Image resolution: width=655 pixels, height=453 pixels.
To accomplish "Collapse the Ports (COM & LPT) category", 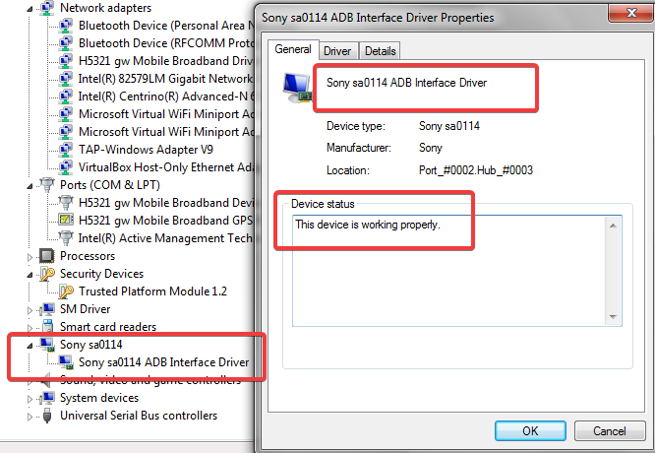I will click(30, 186).
